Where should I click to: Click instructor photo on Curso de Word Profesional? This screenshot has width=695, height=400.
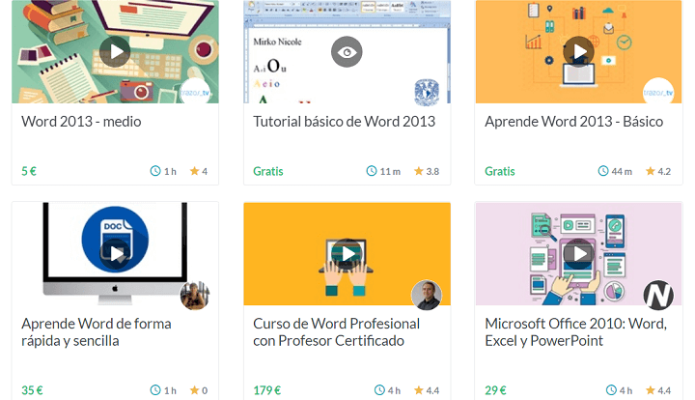click(427, 296)
